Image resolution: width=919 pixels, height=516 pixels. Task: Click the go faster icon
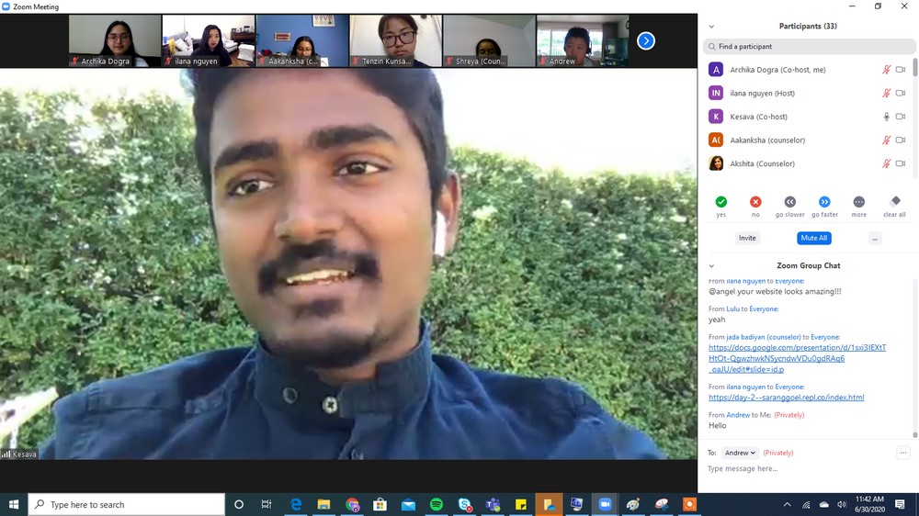click(x=824, y=202)
